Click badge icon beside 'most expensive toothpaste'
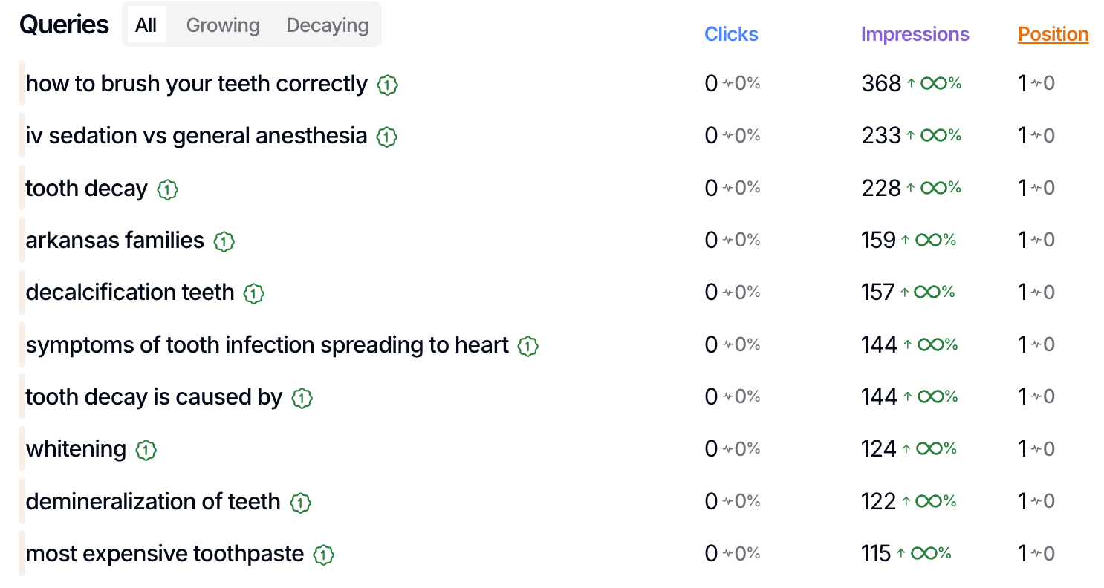1104x588 pixels. click(323, 555)
